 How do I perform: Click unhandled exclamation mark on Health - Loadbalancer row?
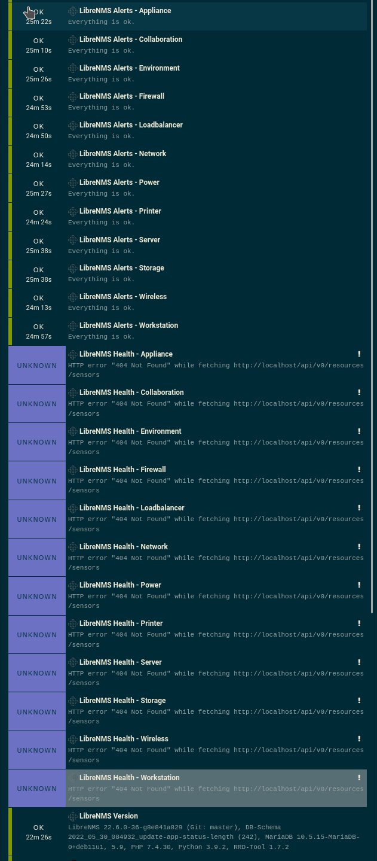pos(359,508)
